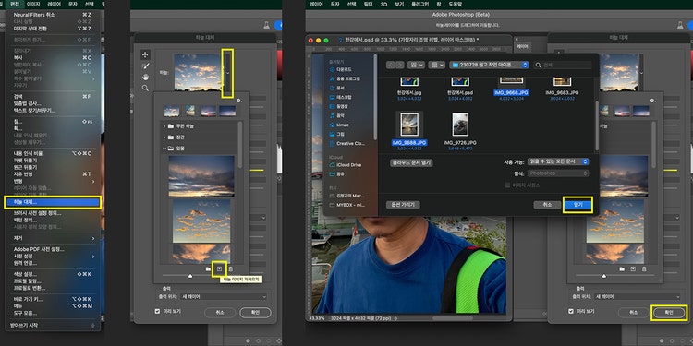Choose Neural Filters 취소 from the menu
Image resolution: width=693 pixels, height=346 pixels.
point(53,15)
